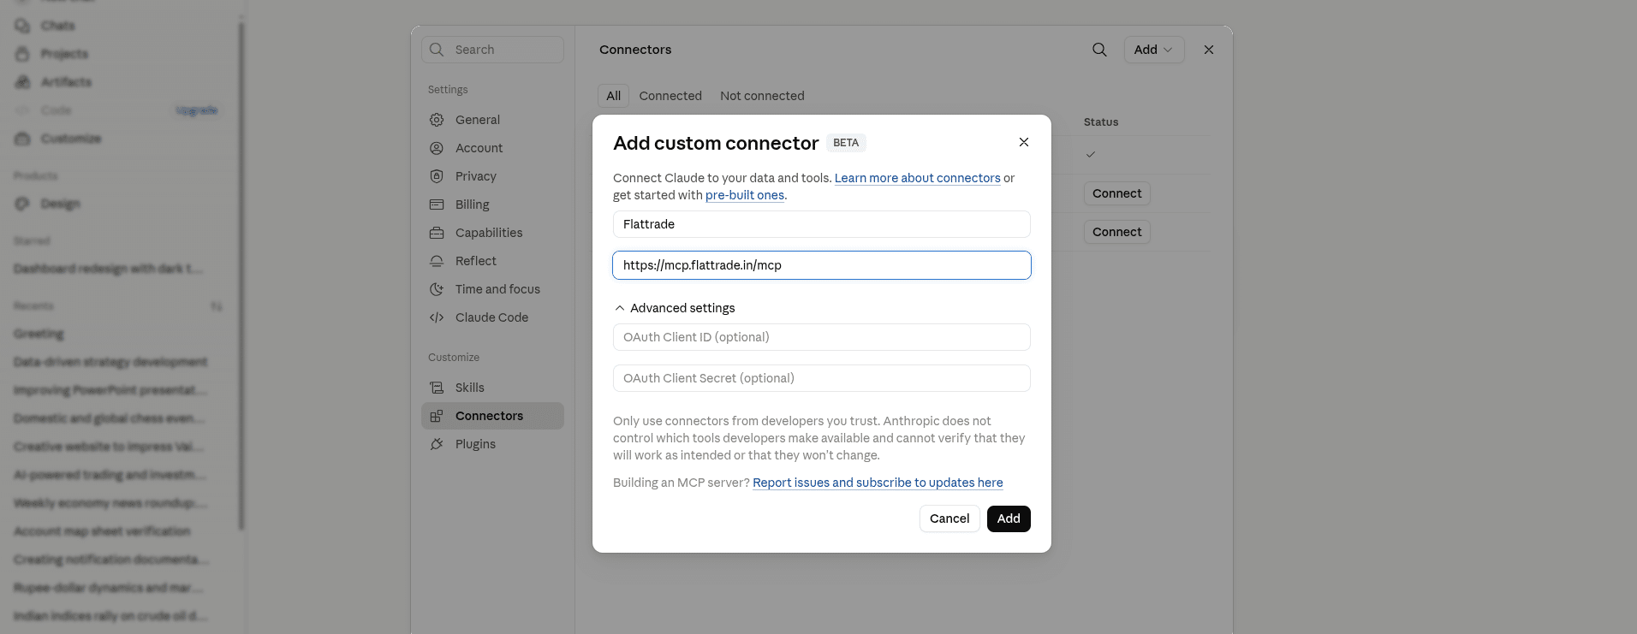Click the magnifier icon in settings search box

[437, 50]
